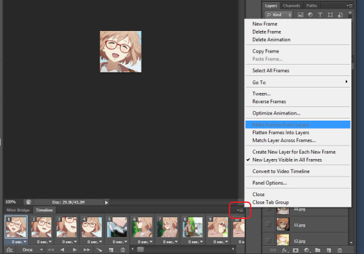Screen dimensions: 364x254
Task: Open the Doc info status bar arrow
Action: tap(106, 202)
